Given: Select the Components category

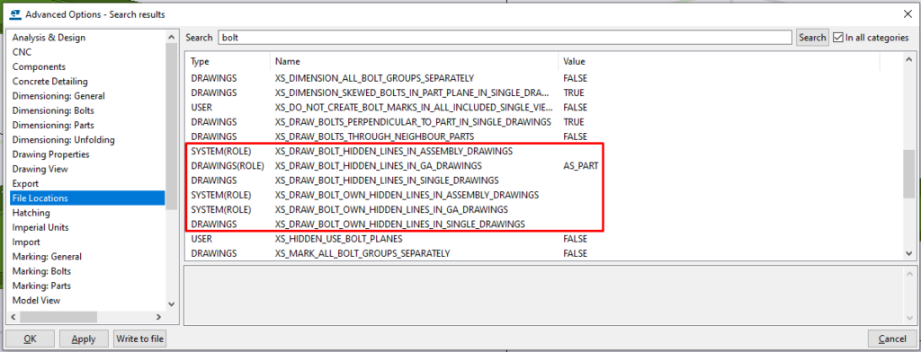Looking at the screenshot, I should point(39,66).
